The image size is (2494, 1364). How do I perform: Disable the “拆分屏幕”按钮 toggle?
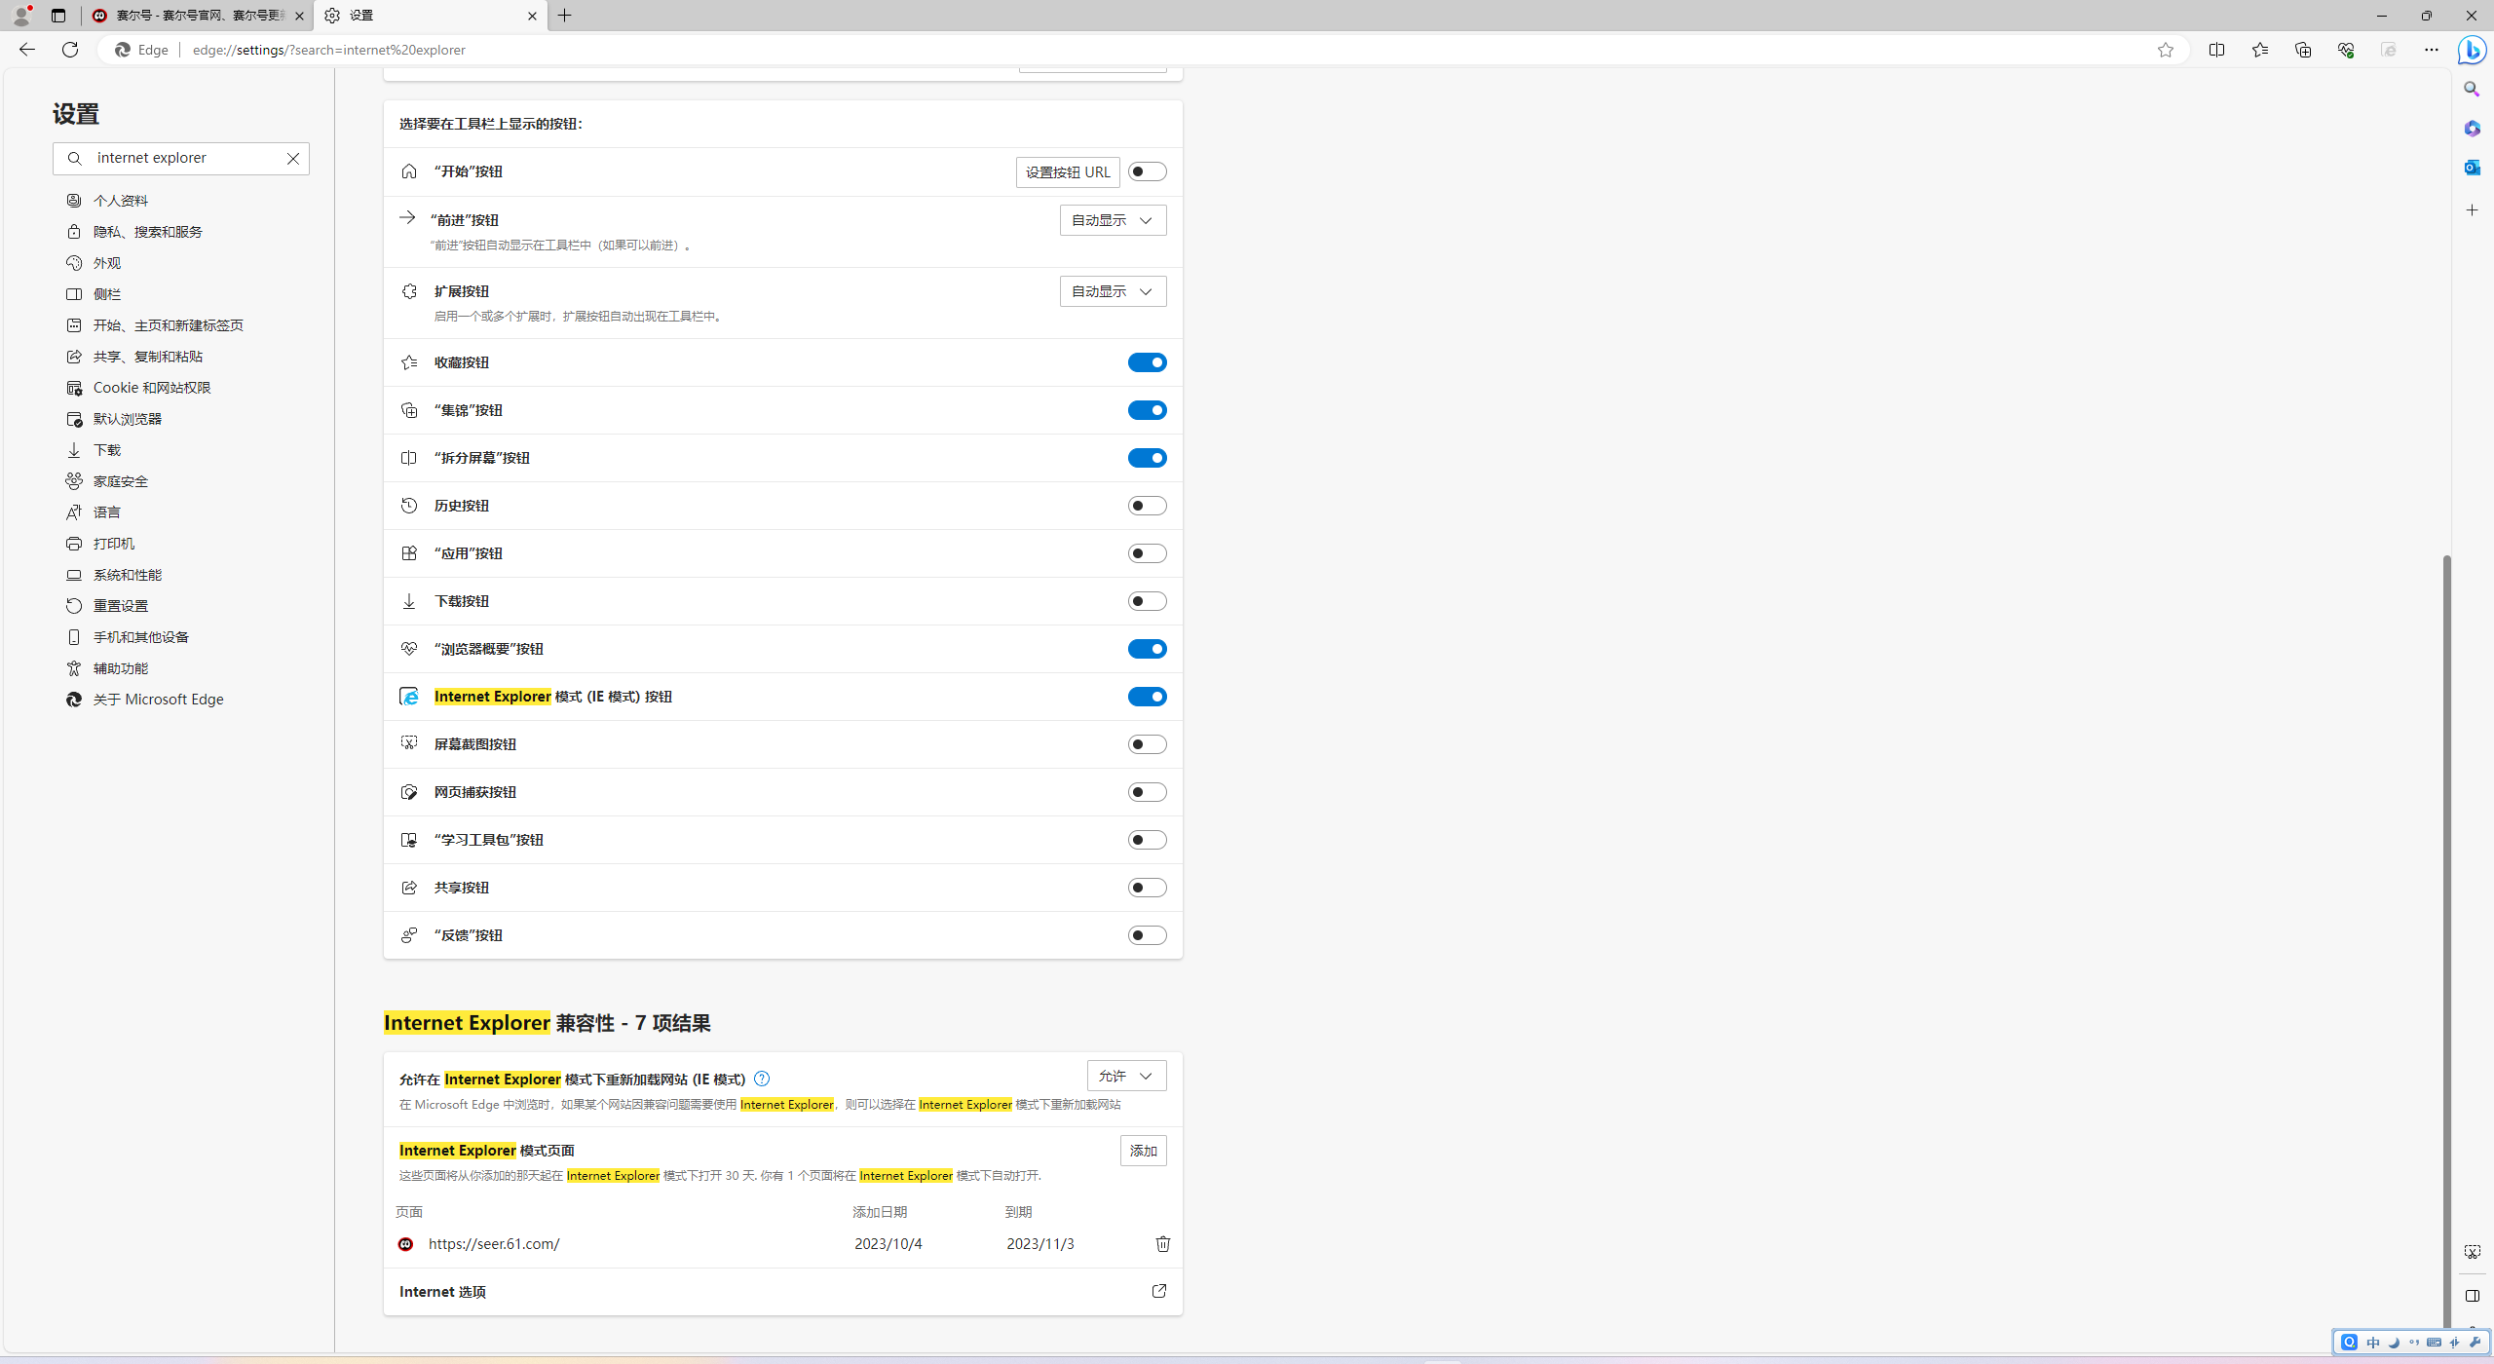[x=1147, y=458]
